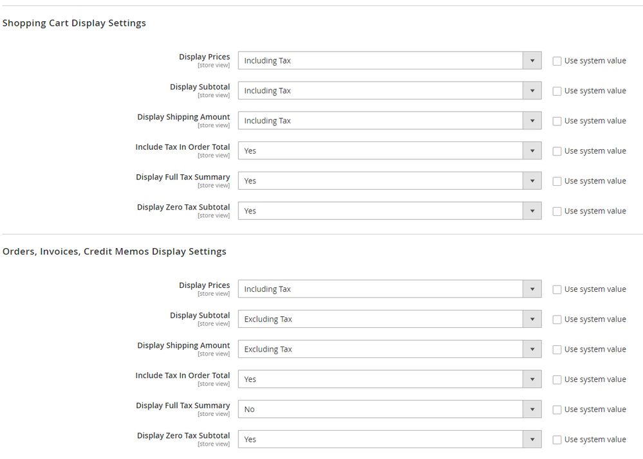Open Shopping Cart Include Tax In Order Total dropdown
The image size is (643, 459).
click(x=389, y=151)
